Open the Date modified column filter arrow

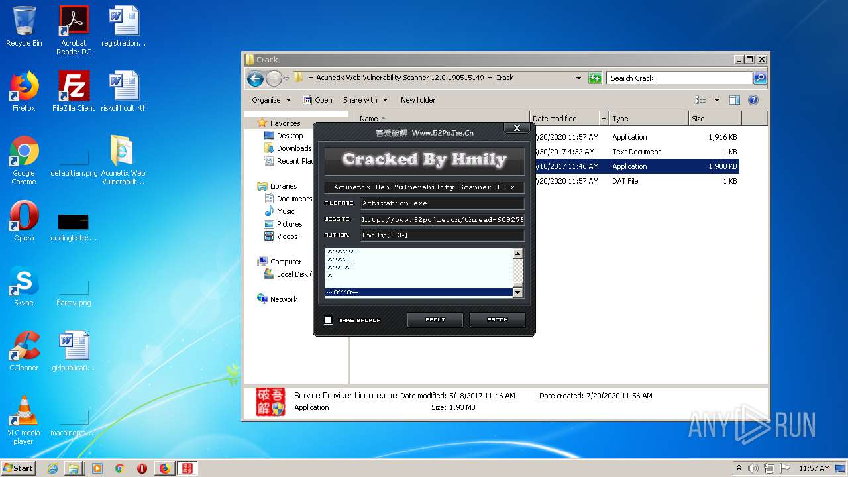point(603,119)
